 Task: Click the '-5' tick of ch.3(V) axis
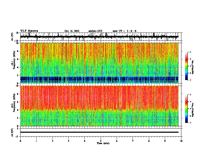pos(17,137)
